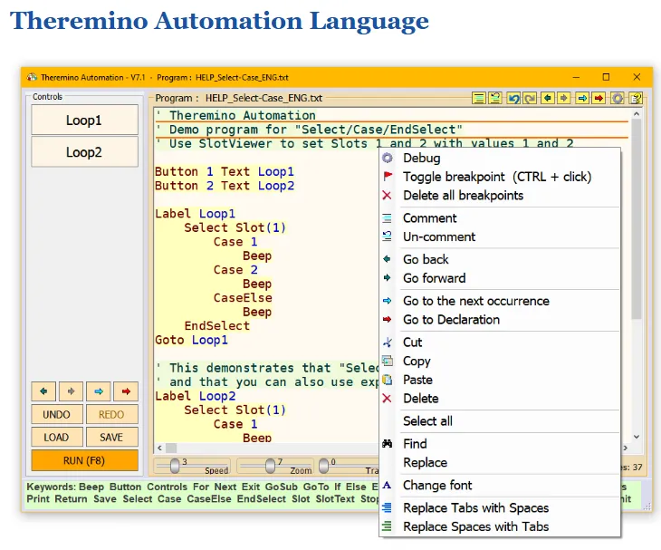Click the Zoom slider handle
Image resolution: width=661 pixels, height=550 pixels.
270,466
